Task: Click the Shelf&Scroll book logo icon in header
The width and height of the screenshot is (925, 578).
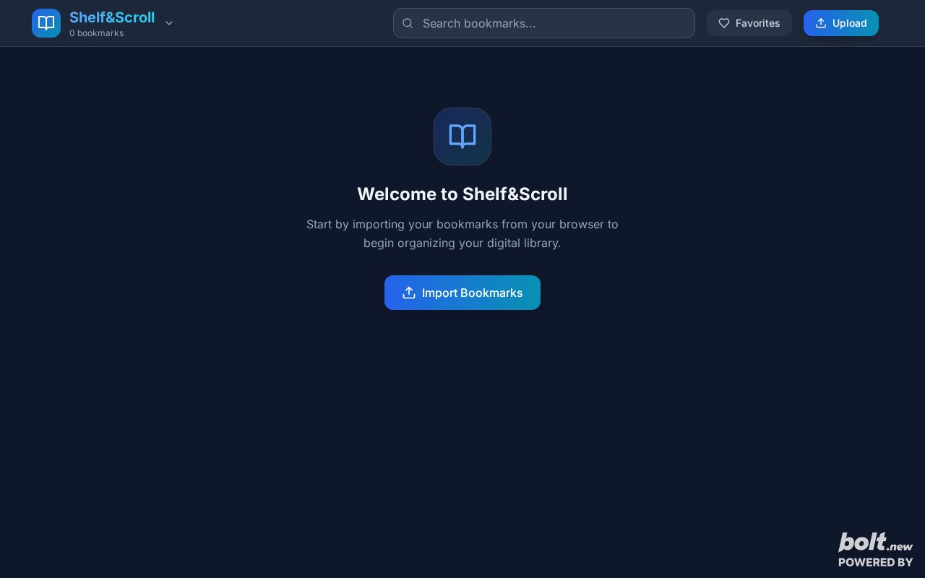Action: pos(46,23)
